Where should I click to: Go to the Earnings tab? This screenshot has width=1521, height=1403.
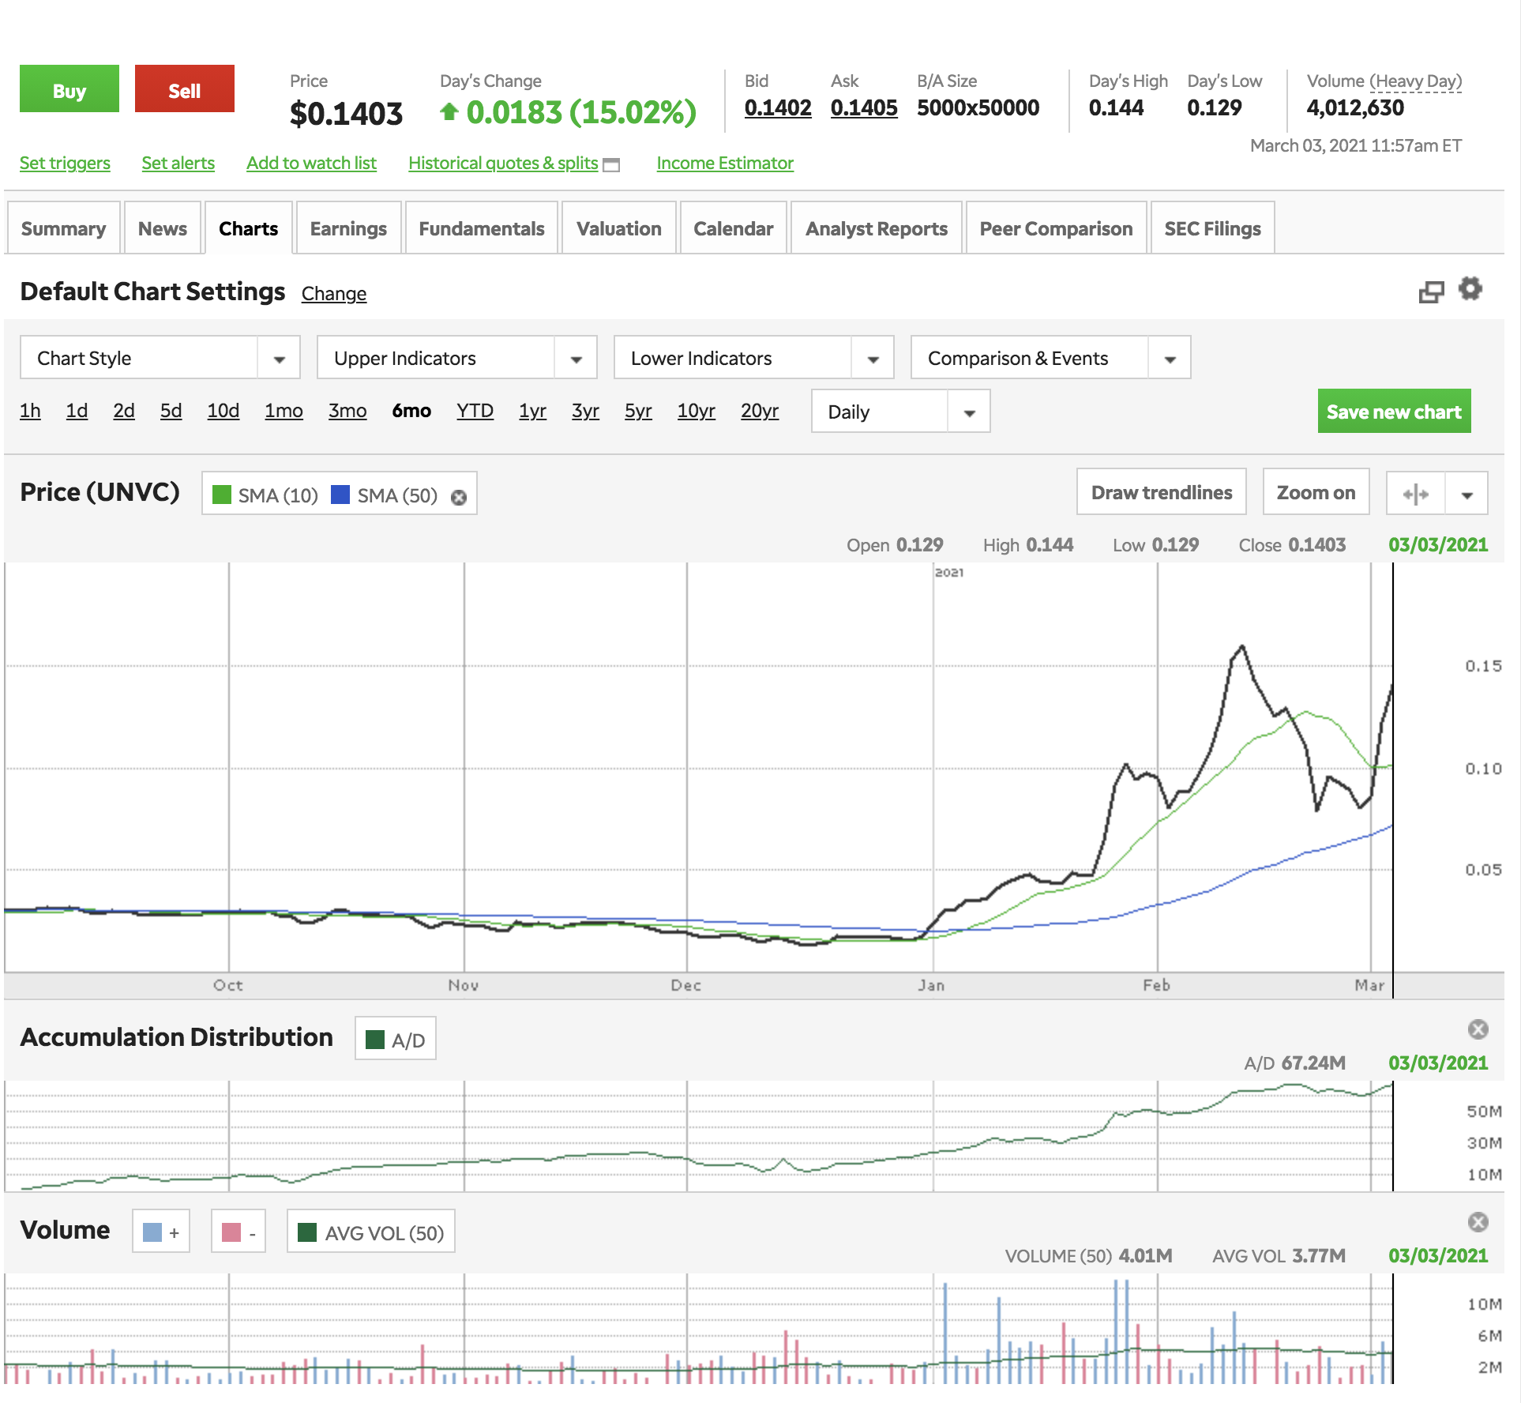pos(348,228)
